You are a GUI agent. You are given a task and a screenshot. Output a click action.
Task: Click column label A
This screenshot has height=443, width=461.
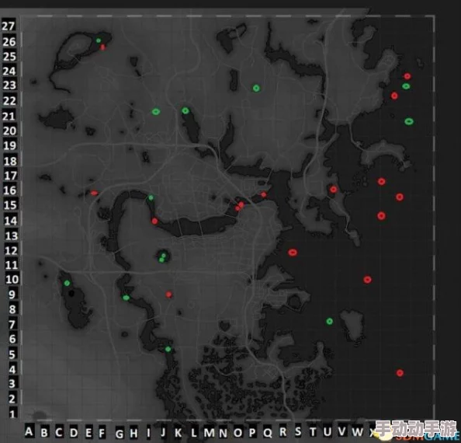[x=29, y=432]
